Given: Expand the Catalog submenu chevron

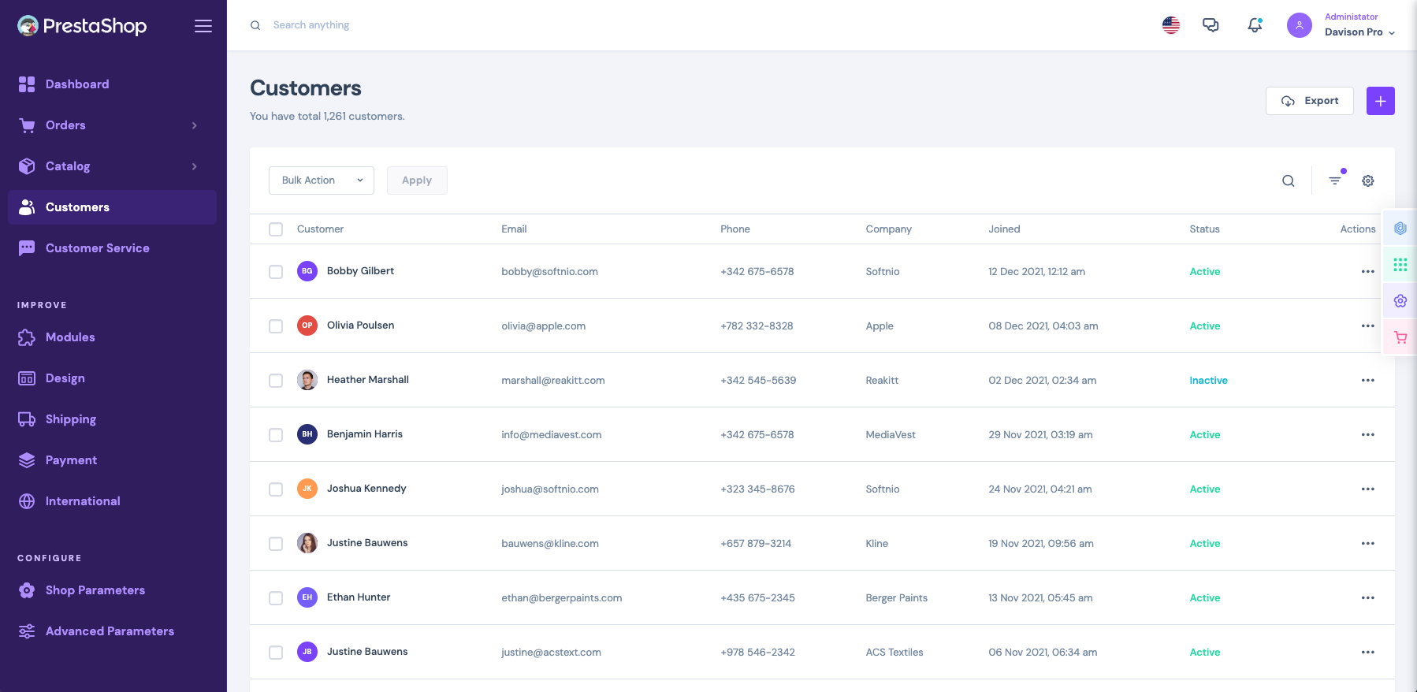Looking at the screenshot, I should (x=195, y=166).
